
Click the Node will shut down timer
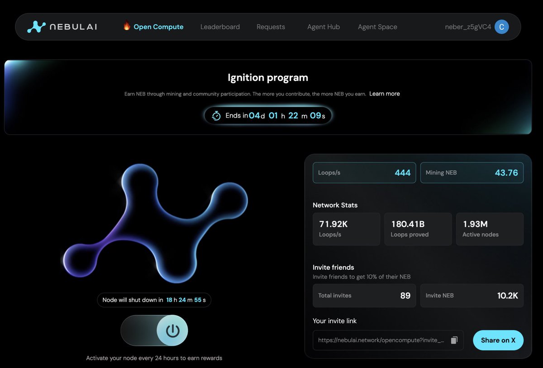point(154,300)
